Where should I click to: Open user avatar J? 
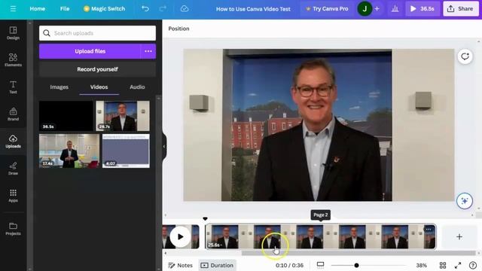365,8
